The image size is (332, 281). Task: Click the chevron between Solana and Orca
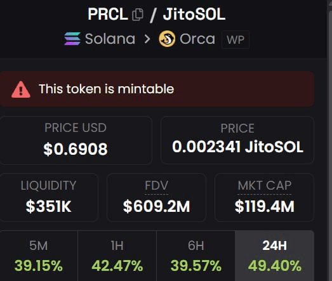pos(147,39)
